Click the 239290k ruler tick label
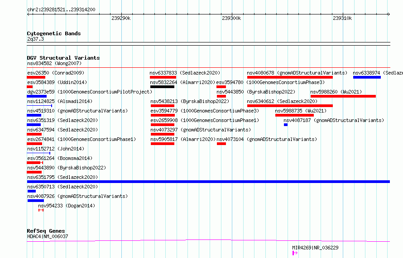 [121, 18]
